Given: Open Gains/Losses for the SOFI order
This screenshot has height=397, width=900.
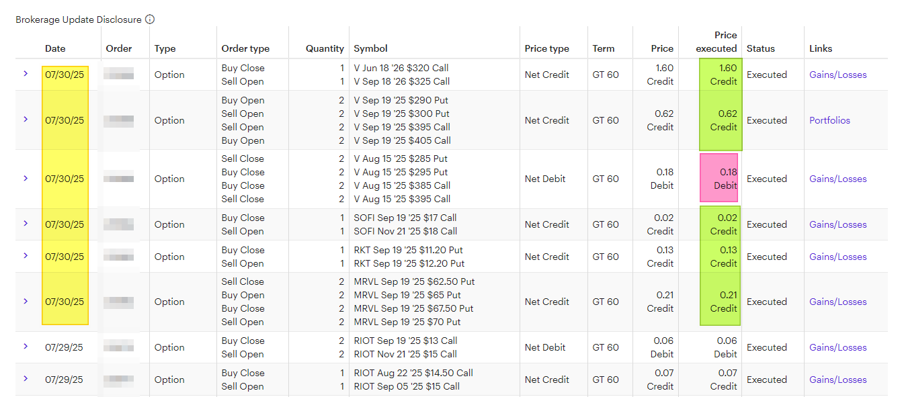Looking at the screenshot, I should [x=837, y=224].
